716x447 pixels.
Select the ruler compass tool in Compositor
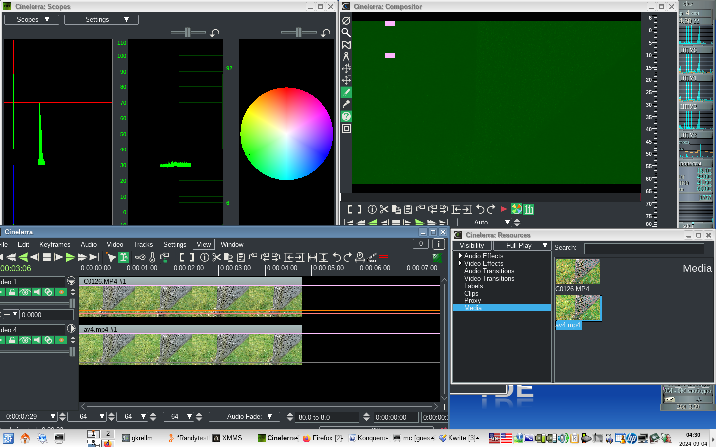click(346, 57)
